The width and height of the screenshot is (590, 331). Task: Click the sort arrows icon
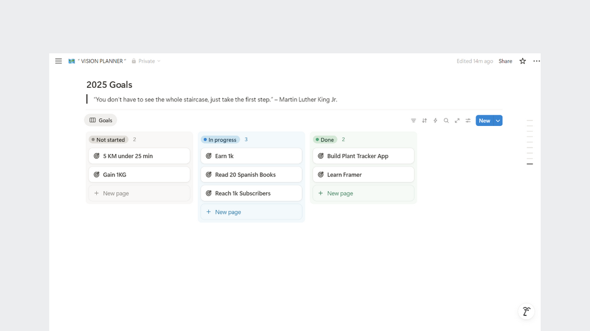424,121
